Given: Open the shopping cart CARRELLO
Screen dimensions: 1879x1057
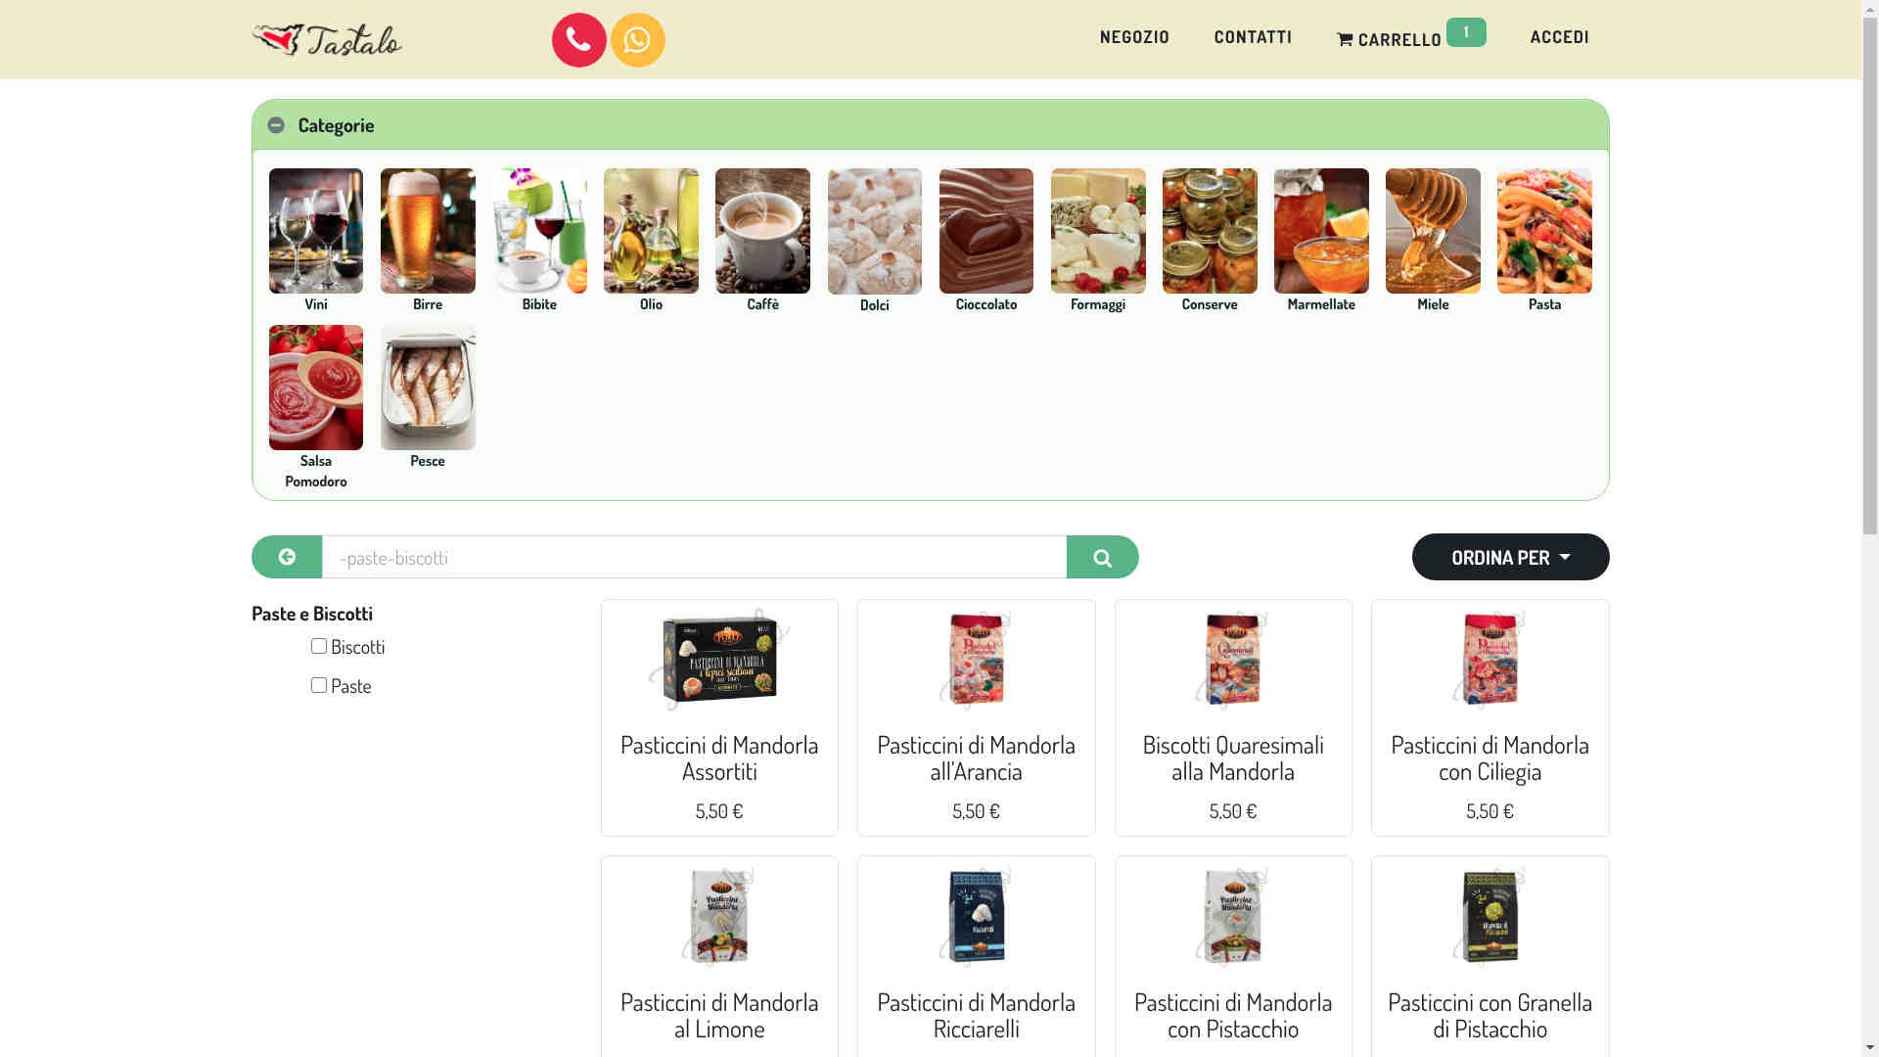Looking at the screenshot, I should pyautogui.click(x=1411, y=37).
